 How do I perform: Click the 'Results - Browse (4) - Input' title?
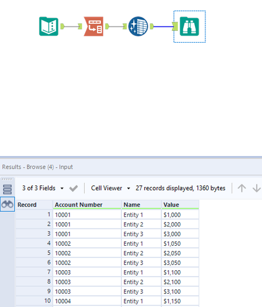click(x=37, y=167)
